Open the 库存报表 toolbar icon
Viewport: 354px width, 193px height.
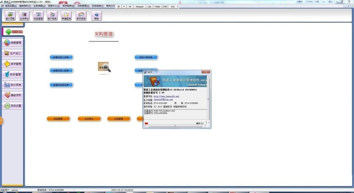pos(81,16)
